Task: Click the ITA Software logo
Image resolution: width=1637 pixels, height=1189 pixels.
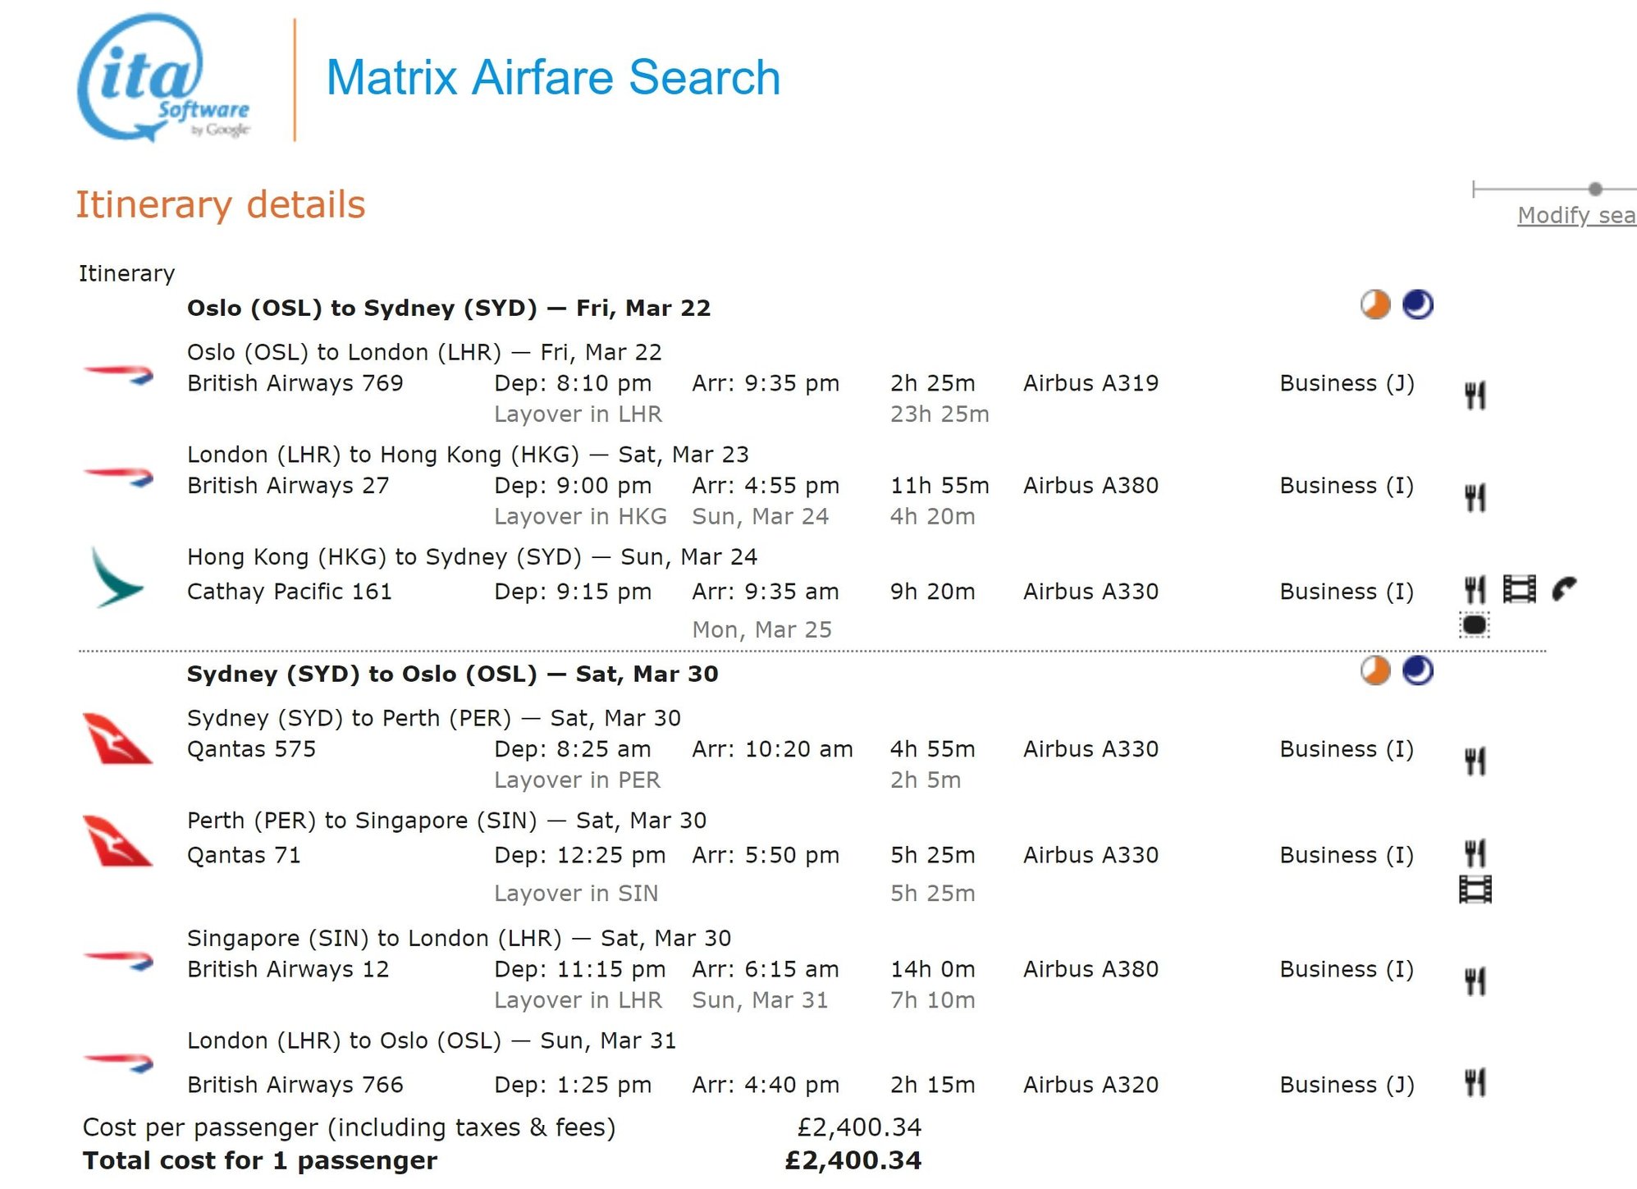Action: tap(162, 78)
